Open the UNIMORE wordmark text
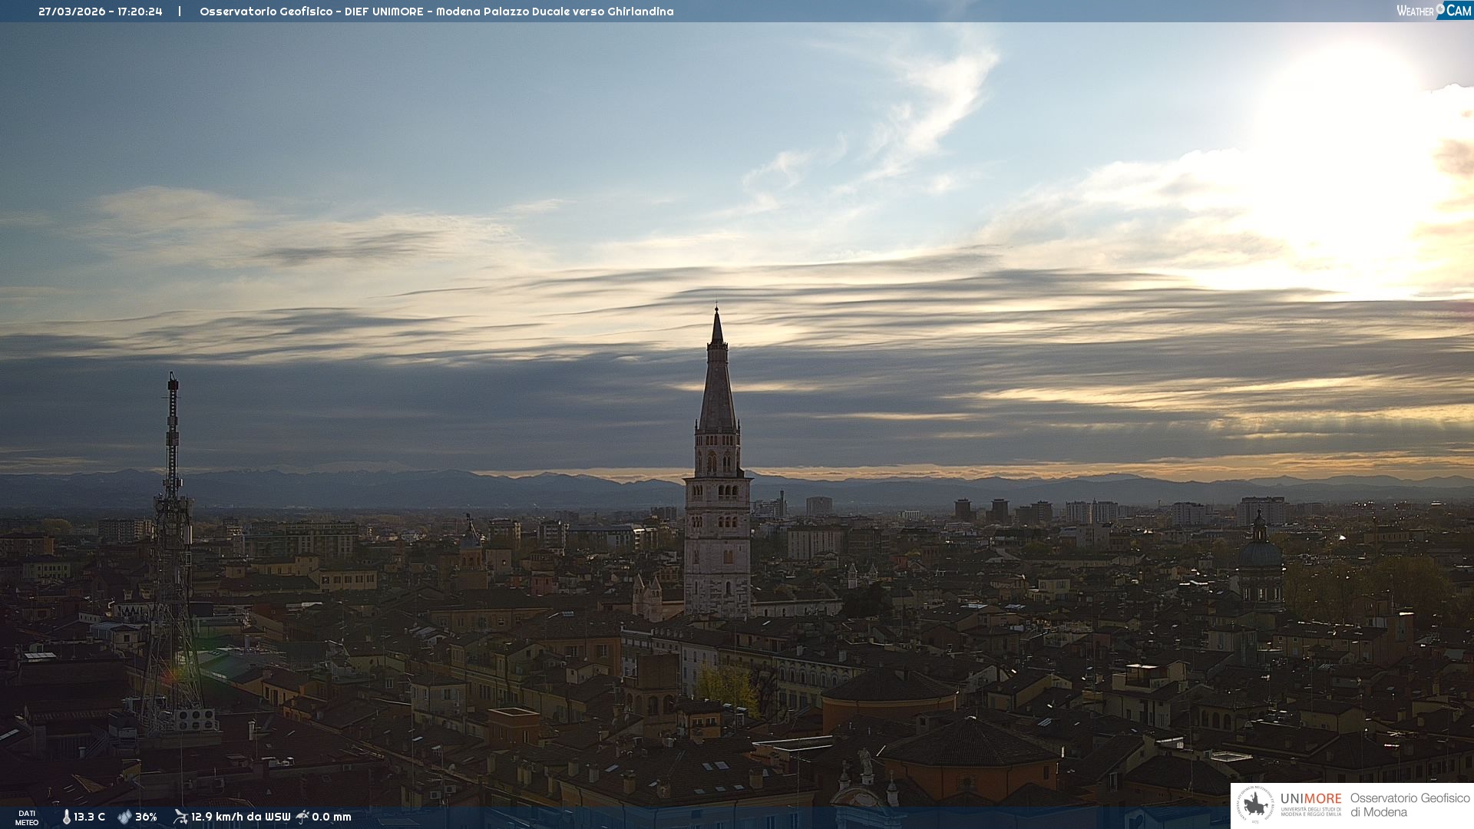 click(x=1310, y=798)
